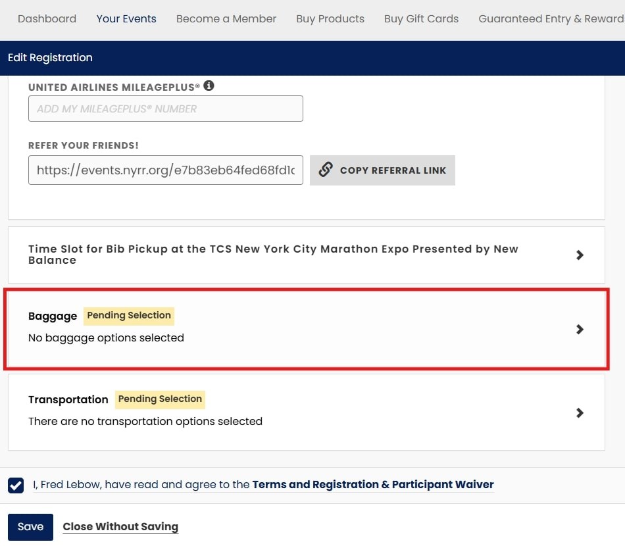This screenshot has width=625, height=546.
Task: Click the chain link icon in referral button
Action: point(326,169)
